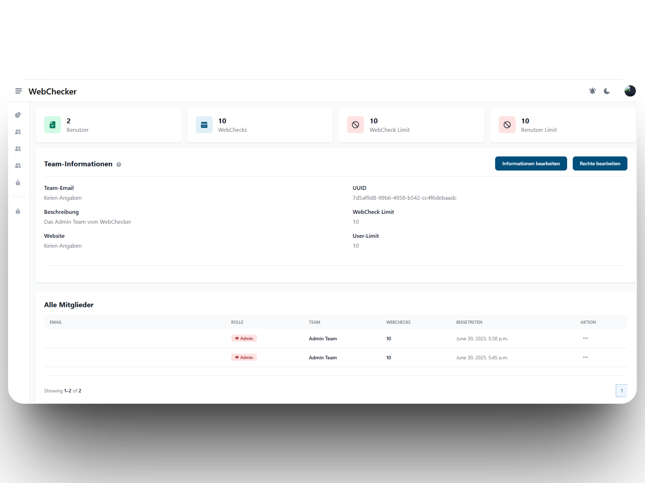Click the Rolle column header
The width and height of the screenshot is (645, 483).
click(x=237, y=322)
